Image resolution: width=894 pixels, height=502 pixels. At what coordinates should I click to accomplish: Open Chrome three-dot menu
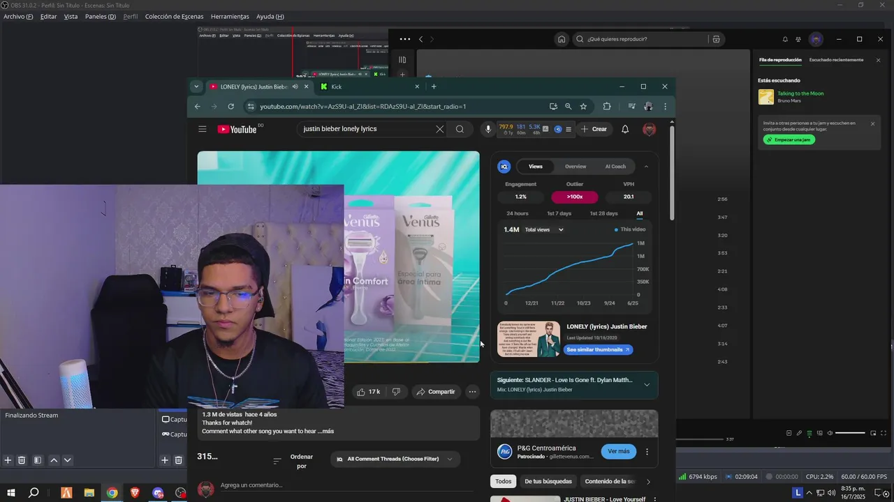click(x=665, y=107)
